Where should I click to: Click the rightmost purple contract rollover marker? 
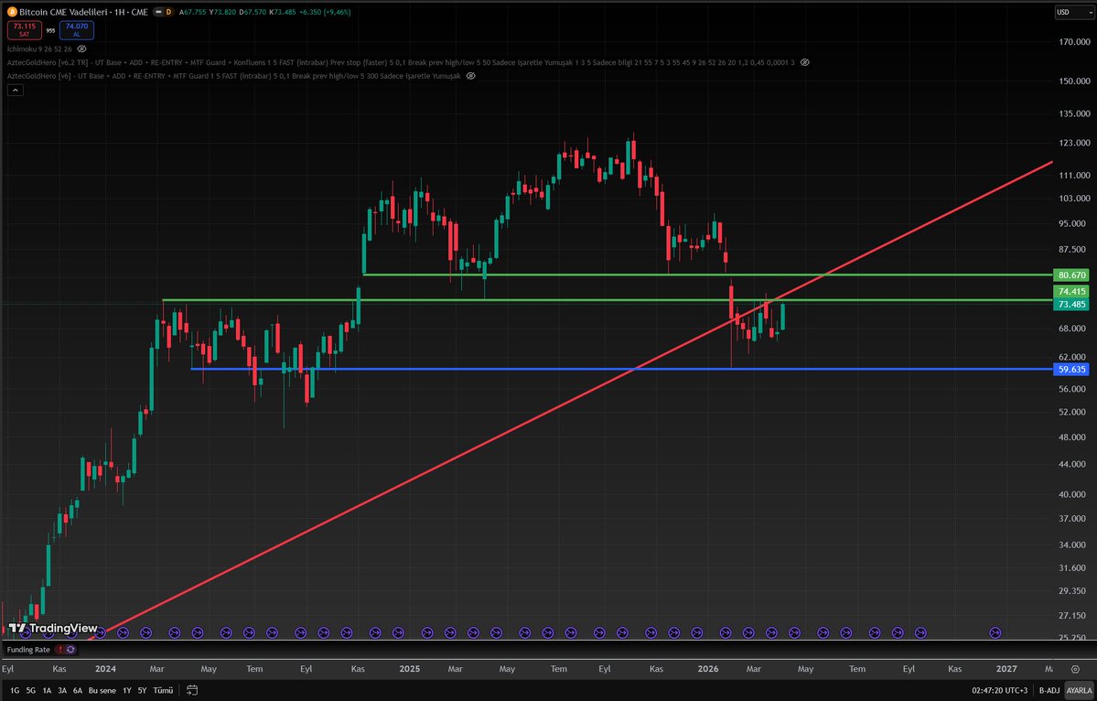point(995,632)
